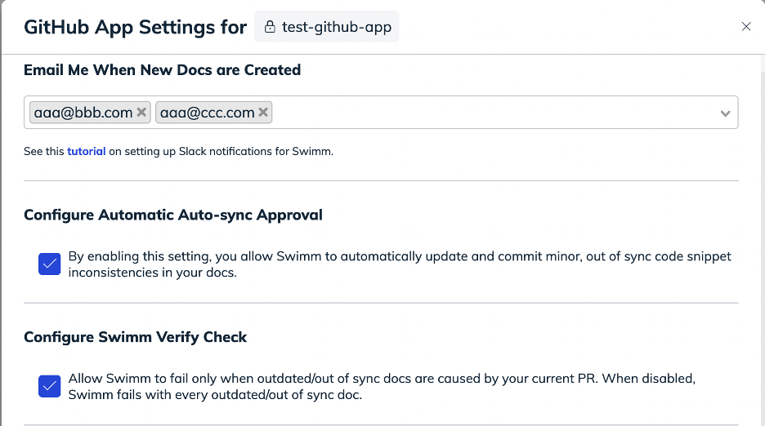Remove the aaa@ccc.com email tag
Image resolution: width=765 pixels, height=426 pixels.
[x=263, y=112]
